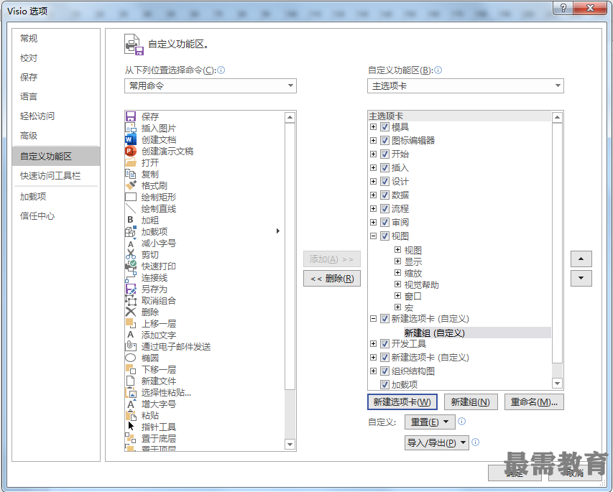Click the 加载项 add-ins icon in command list
The width and height of the screenshot is (613, 492).
[131, 231]
